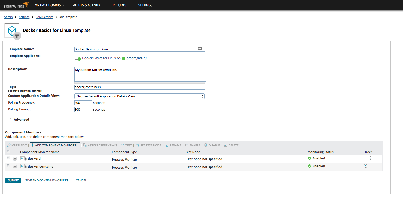
Task: Select all component monitors header checkbox
Action: 8,151
